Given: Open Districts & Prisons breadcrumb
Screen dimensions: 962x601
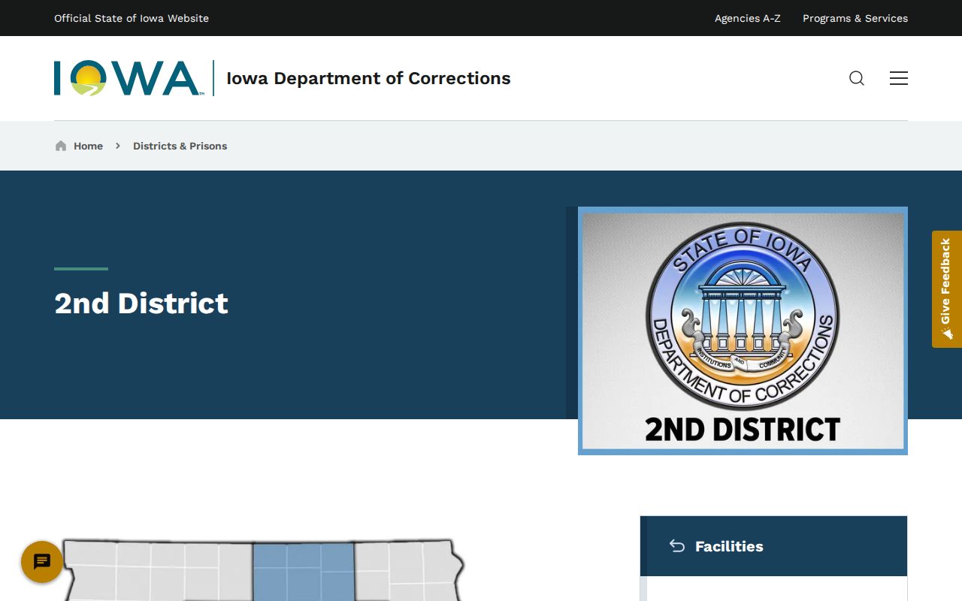Looking at the screenshot, I should click(x=180, y=146).
